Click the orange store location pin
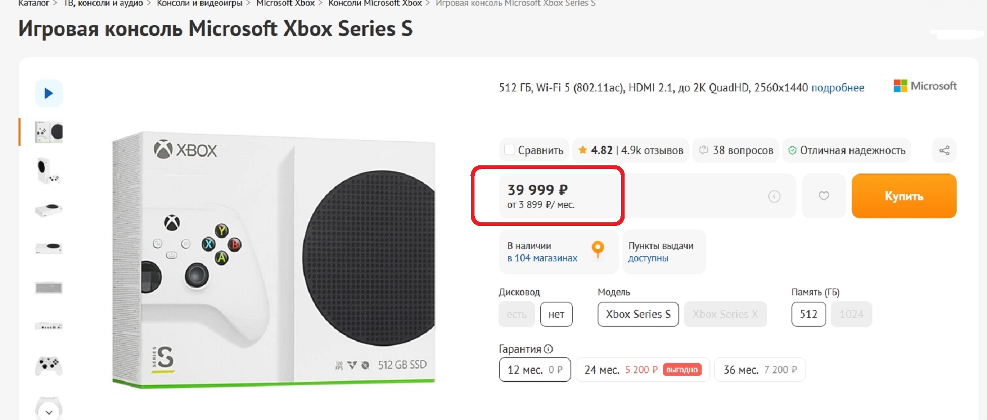 click(x=597, y=249)
